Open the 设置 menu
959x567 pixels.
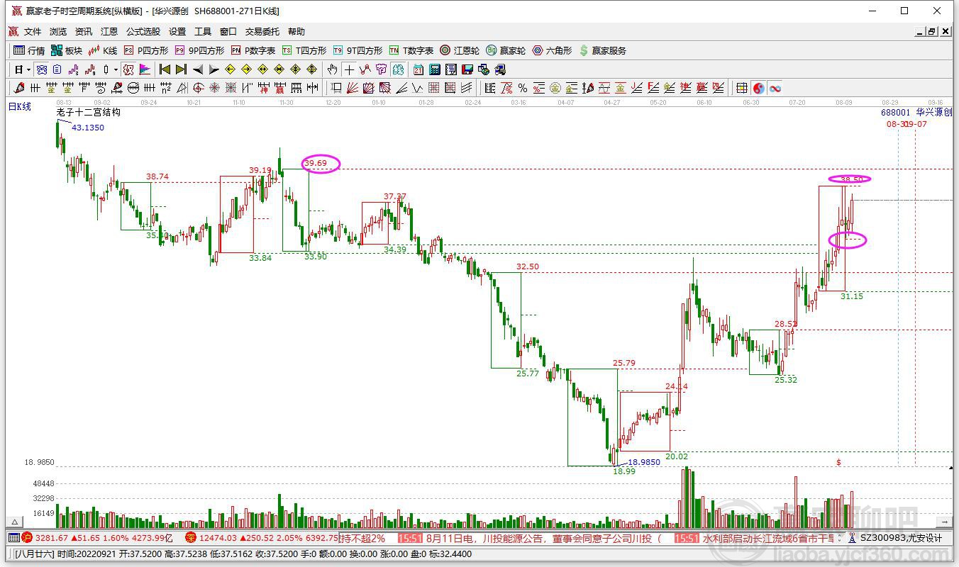tap(177, 32)
